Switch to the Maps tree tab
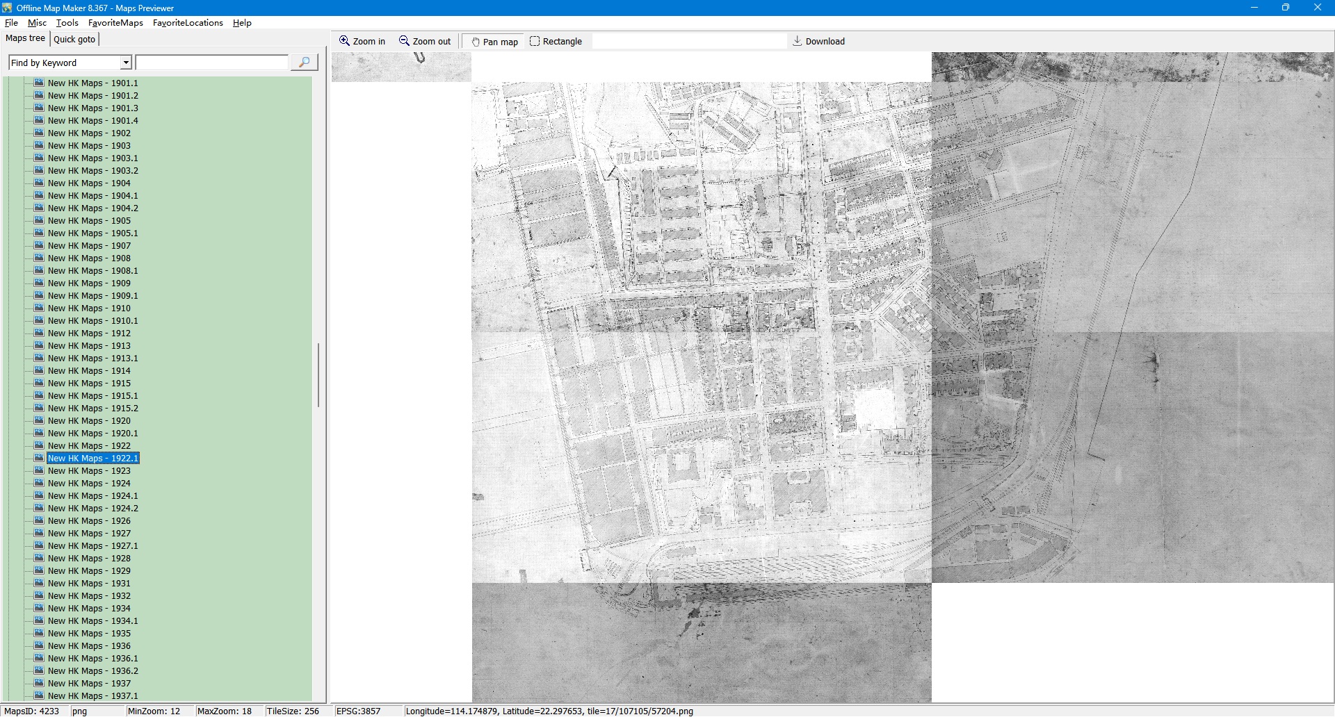 [25, 38]
